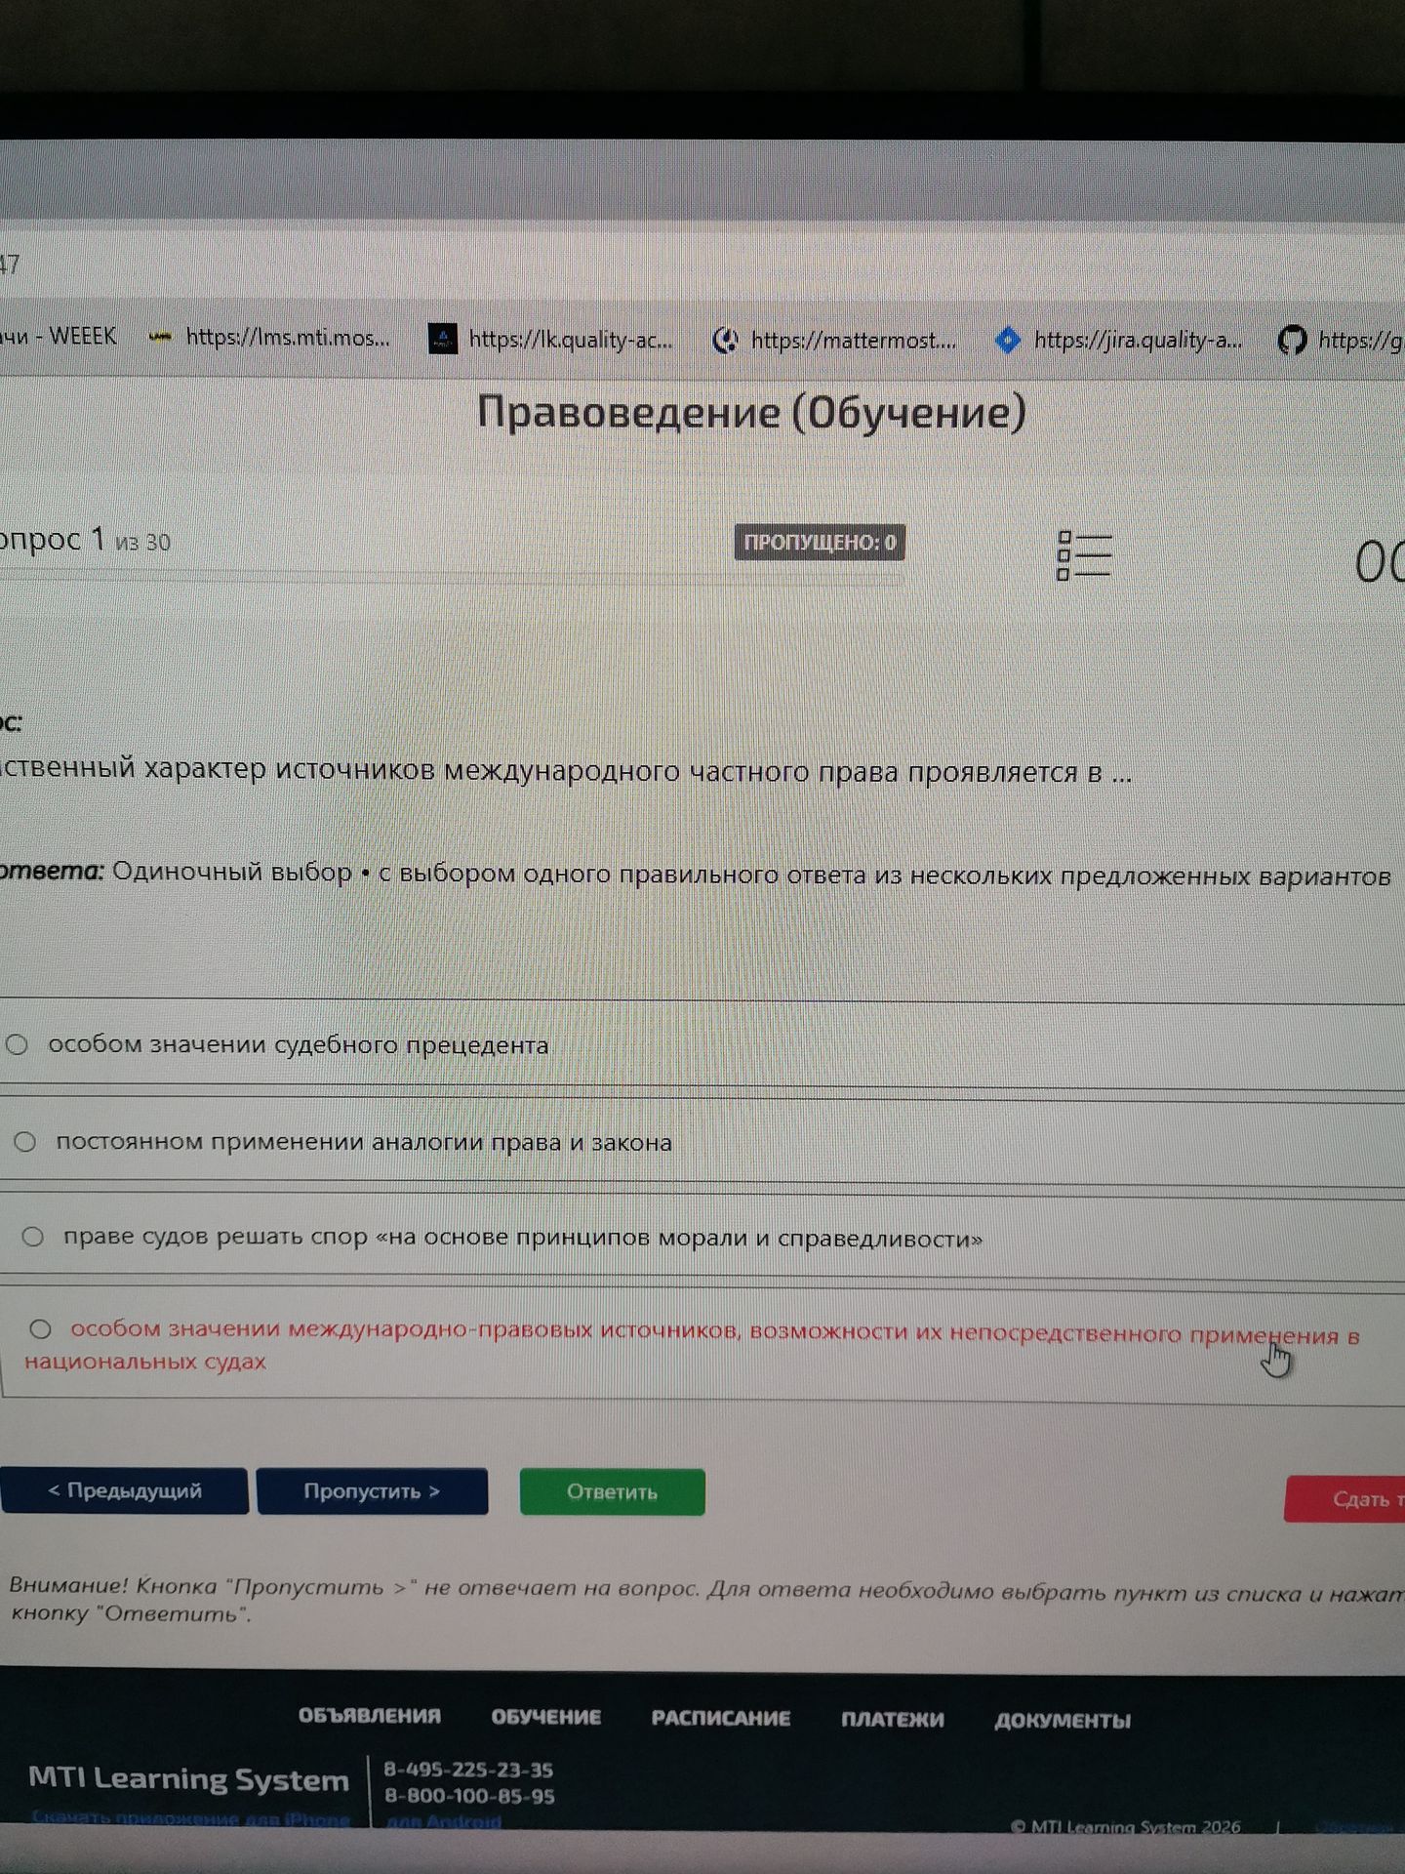The height and width of the screenshot is (1874, 1405).
Task: Click the lk.quality-ac bookmark favicon
Action: pos(443,339)
